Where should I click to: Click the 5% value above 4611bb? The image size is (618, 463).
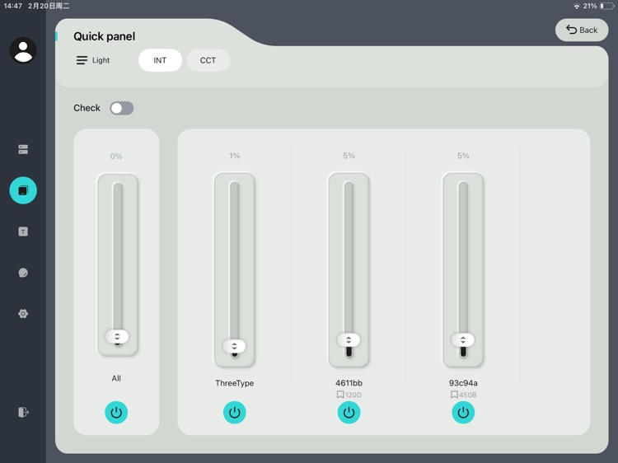tap(349, 156)
